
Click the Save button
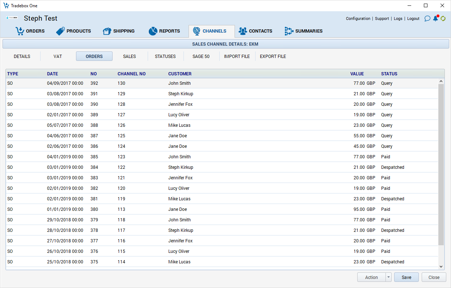(x=406, y=277)
